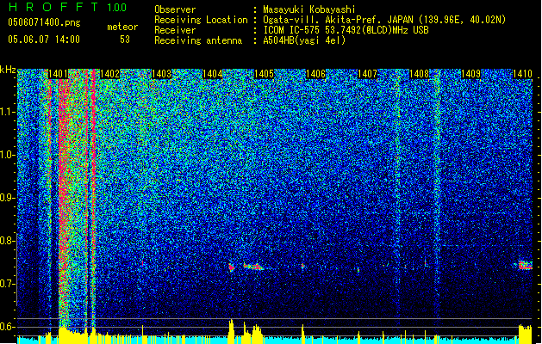The image size is (542, 344).
Task: Click the 0.8 kHz axis label
Action: click(x=8, y=241)
